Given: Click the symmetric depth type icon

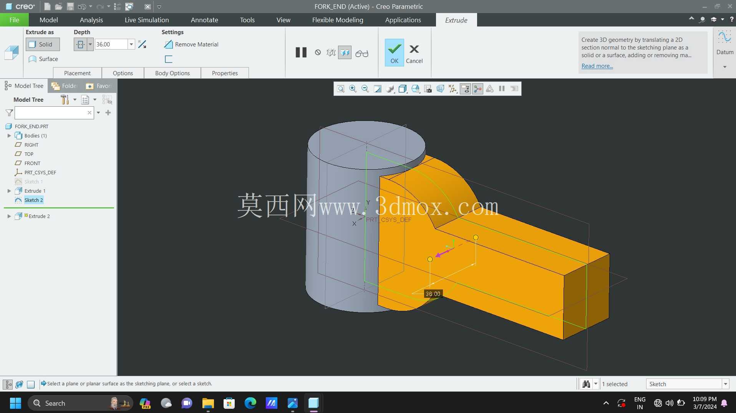Looking at the screenshot, I should pyautogui.click(x=80, y=45).
